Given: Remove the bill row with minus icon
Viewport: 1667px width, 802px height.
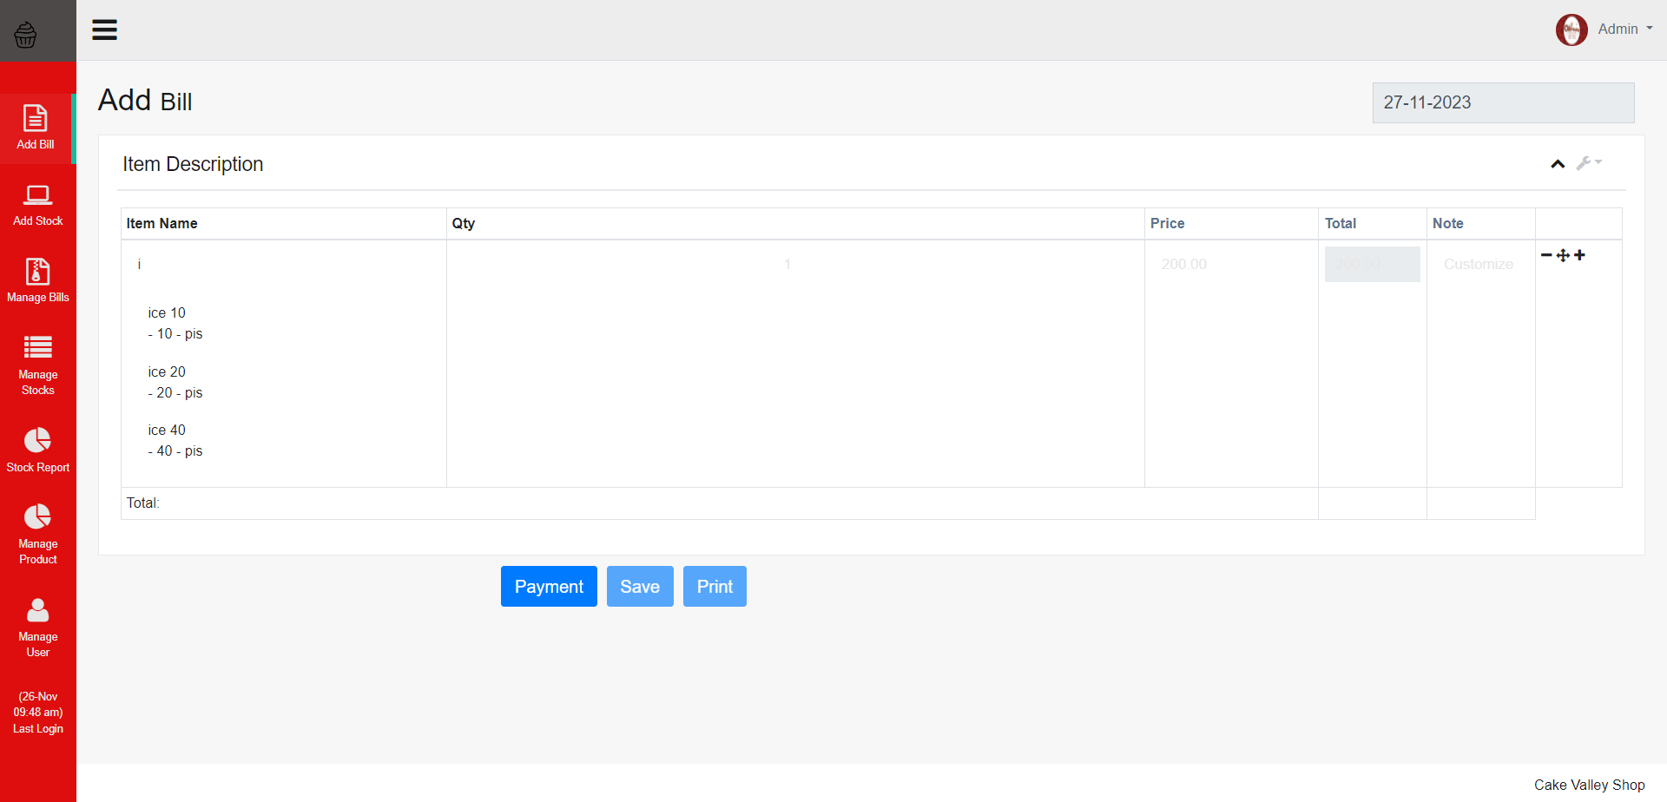Looking at the screenshot, I should click(x=1547, y=254).
